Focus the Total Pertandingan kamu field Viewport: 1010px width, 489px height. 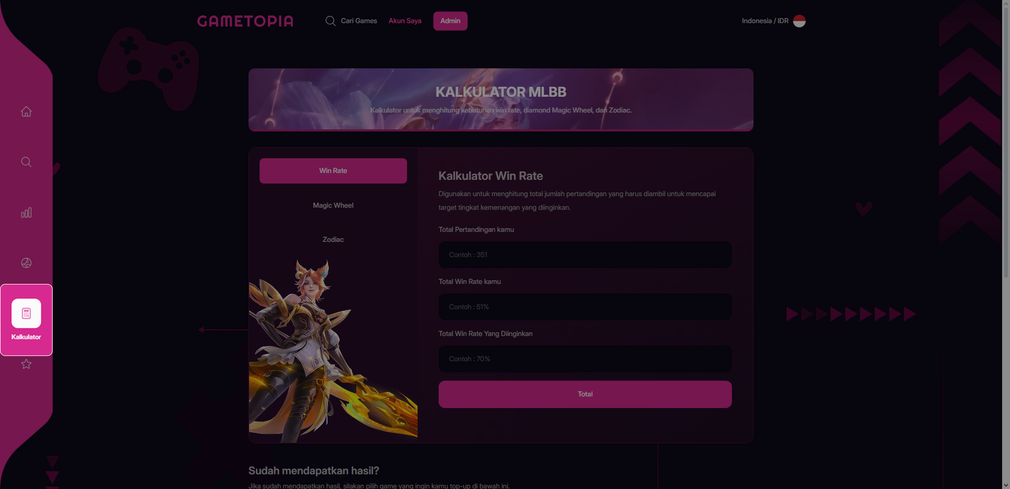[585, 255]
